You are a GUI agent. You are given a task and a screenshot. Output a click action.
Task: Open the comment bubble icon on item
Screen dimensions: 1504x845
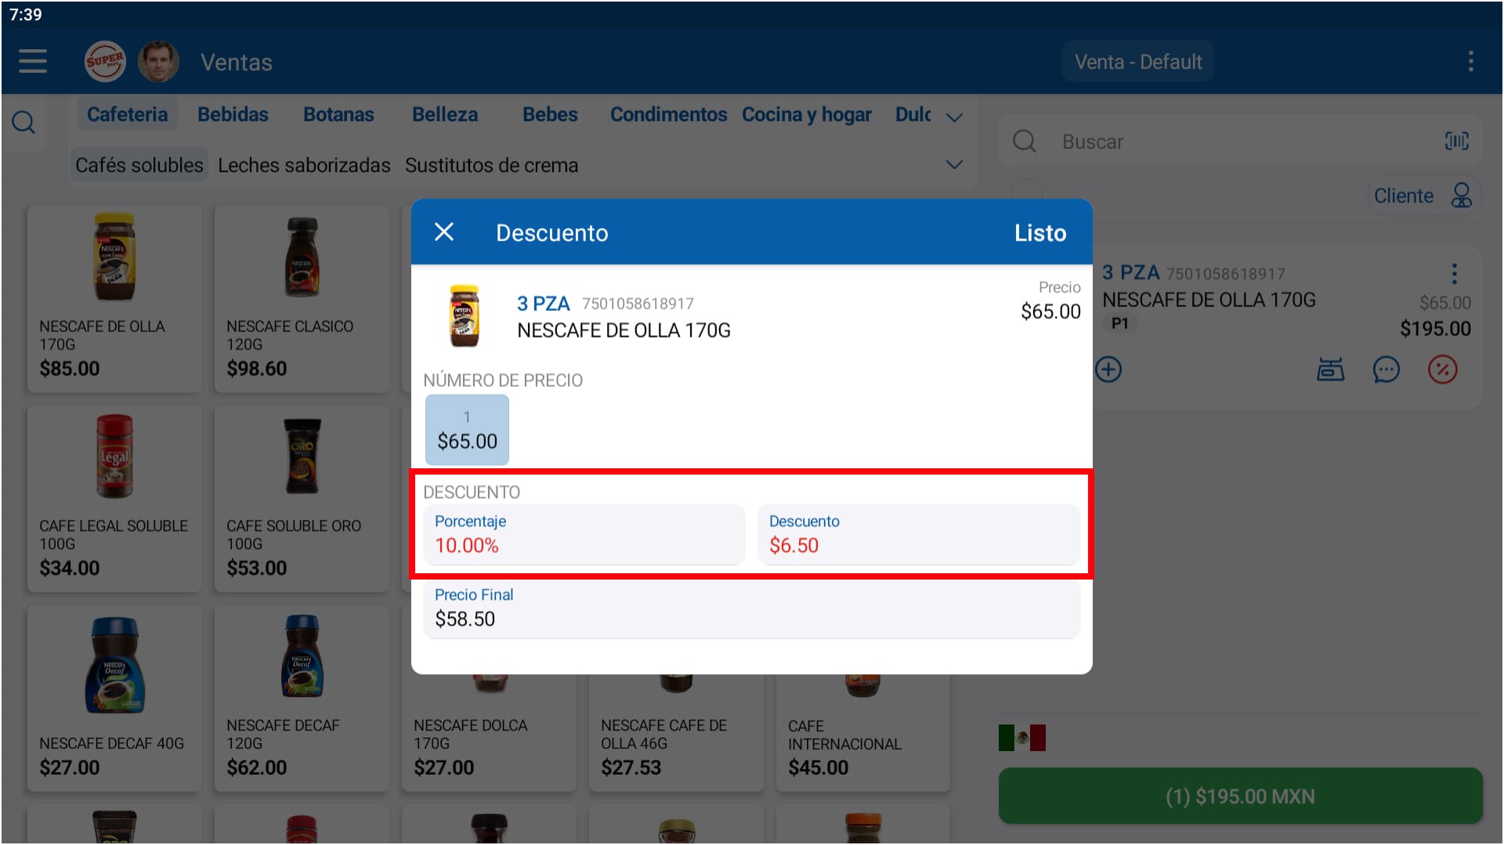click(1386, 370)
